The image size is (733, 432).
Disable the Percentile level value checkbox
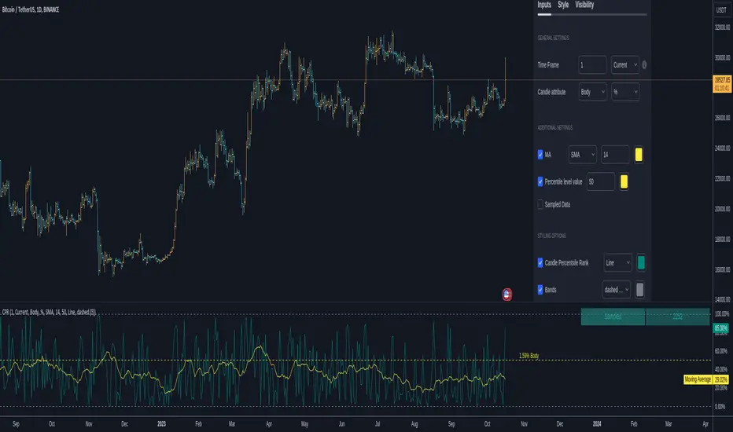point(540,181)
